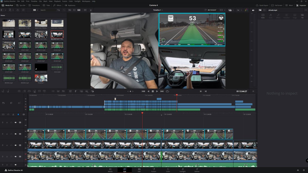Open the Transitions panel

point(34,5)
